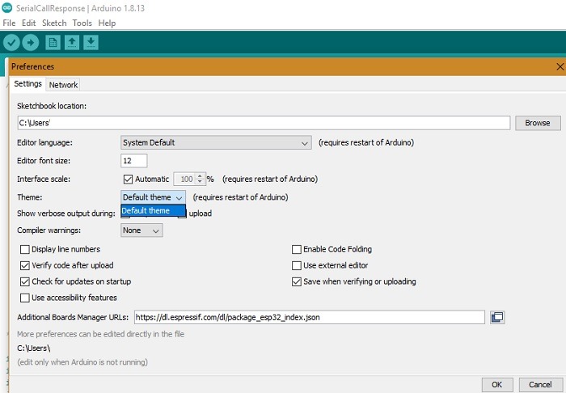
Task: Click the Upload arrow toolbar icon
Action: pos(31,43)
